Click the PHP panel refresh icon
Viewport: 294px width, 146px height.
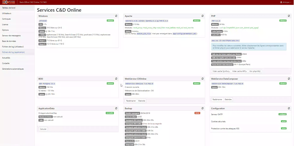click(x=289, y=16)
